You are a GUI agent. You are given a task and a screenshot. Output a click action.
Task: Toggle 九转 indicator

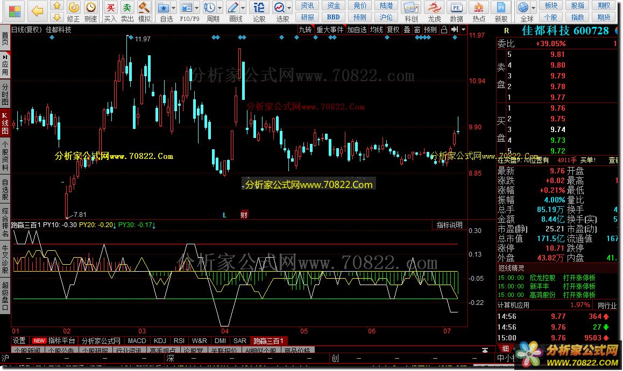coord(305,30)
